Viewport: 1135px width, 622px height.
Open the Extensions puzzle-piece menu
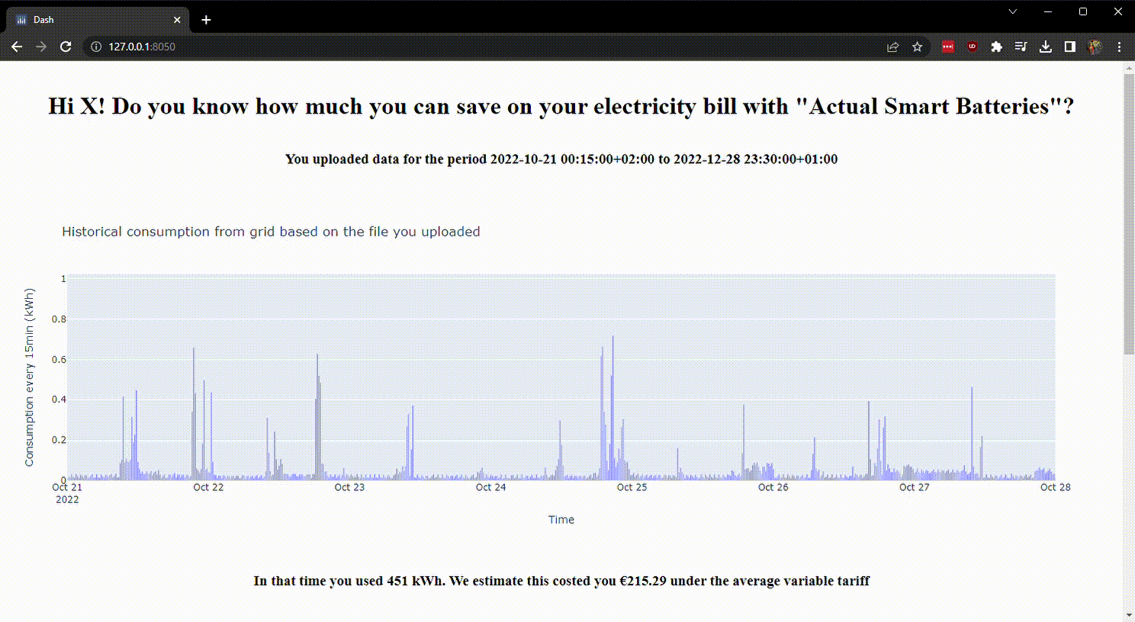(996, 46)
